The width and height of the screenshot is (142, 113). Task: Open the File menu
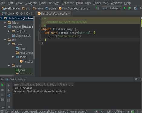pos(3,3)
